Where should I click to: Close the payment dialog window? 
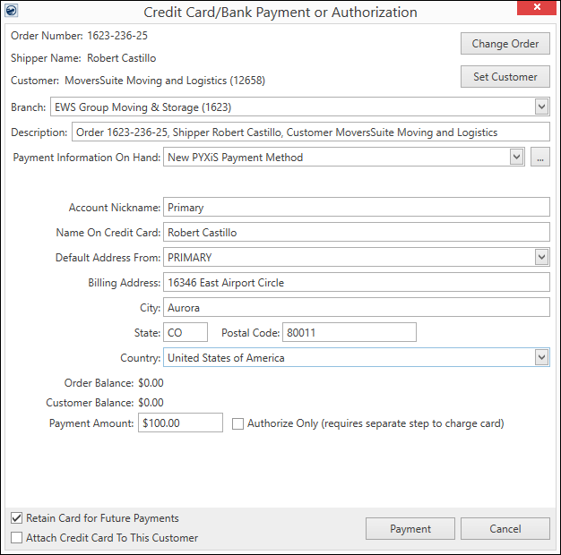pyautogui.click(x=537, y=11)
